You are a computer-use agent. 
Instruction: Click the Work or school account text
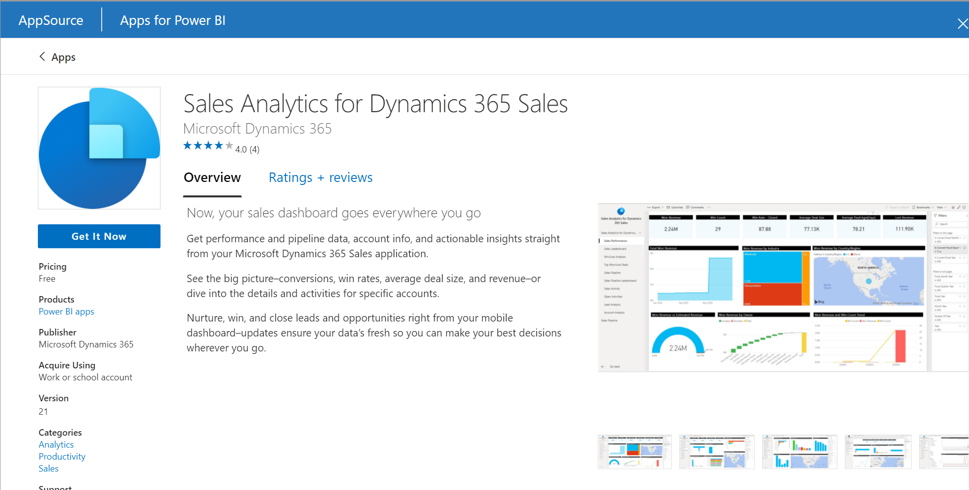86,377
